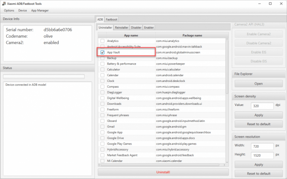
Task: Click the Status progress bar
Action: click(44, 76)
